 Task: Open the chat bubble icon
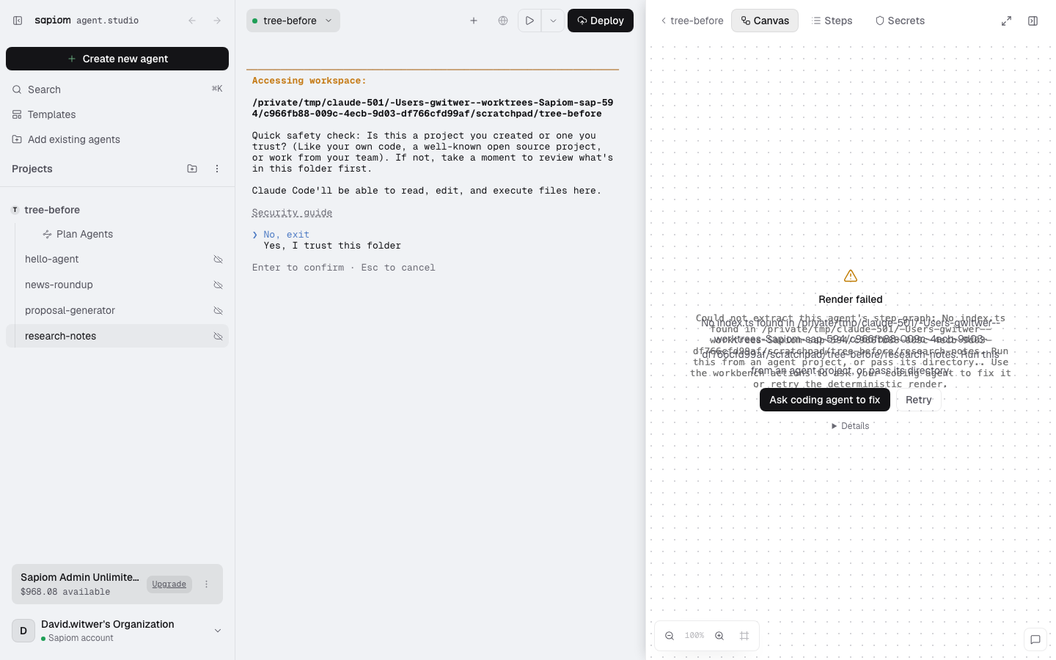1035,639
